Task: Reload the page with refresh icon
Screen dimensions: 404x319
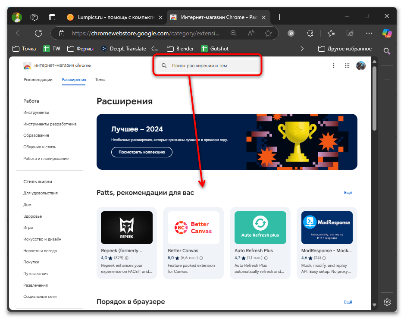Action: point(38,33)
